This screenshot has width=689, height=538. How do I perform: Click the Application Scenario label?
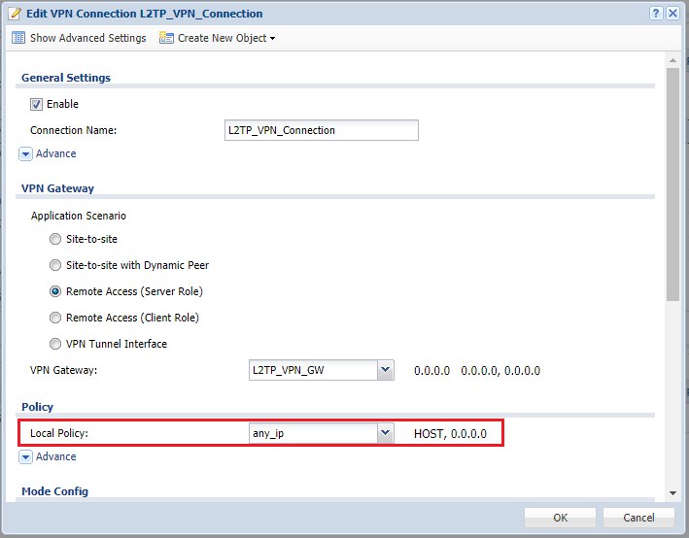coord(78,216)
